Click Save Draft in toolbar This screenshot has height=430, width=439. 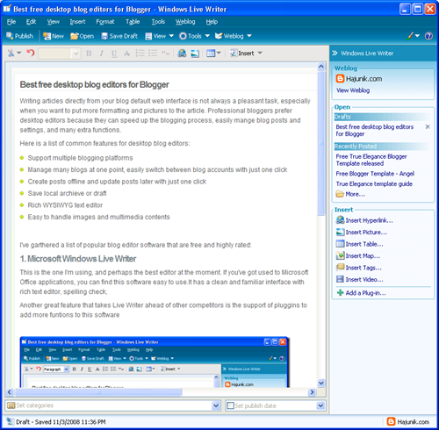click(x=119, y=36)
